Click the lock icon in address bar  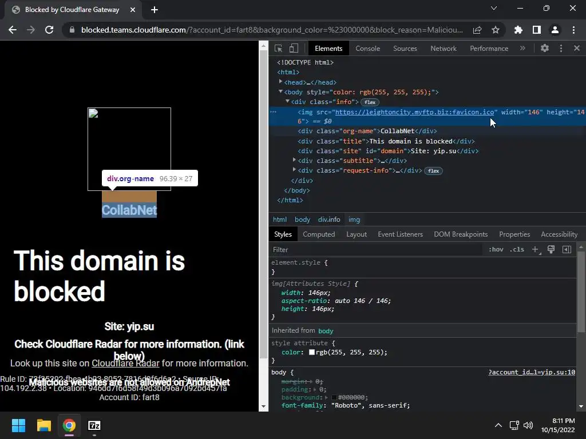pyautogui.click(x=72, y=30)
